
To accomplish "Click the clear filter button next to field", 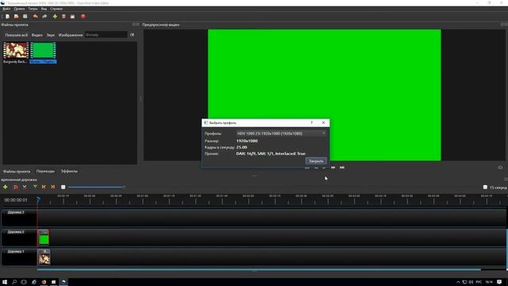I will click(132, 35).
